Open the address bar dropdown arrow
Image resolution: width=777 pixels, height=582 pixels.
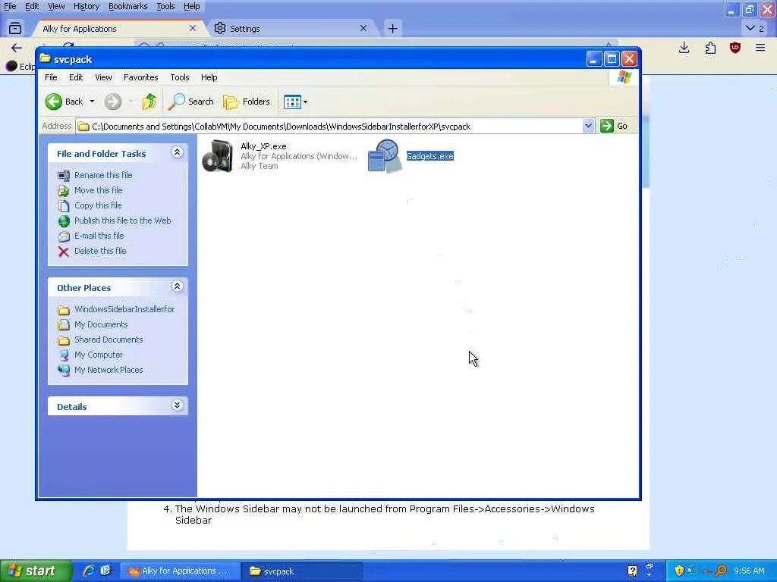588,127
